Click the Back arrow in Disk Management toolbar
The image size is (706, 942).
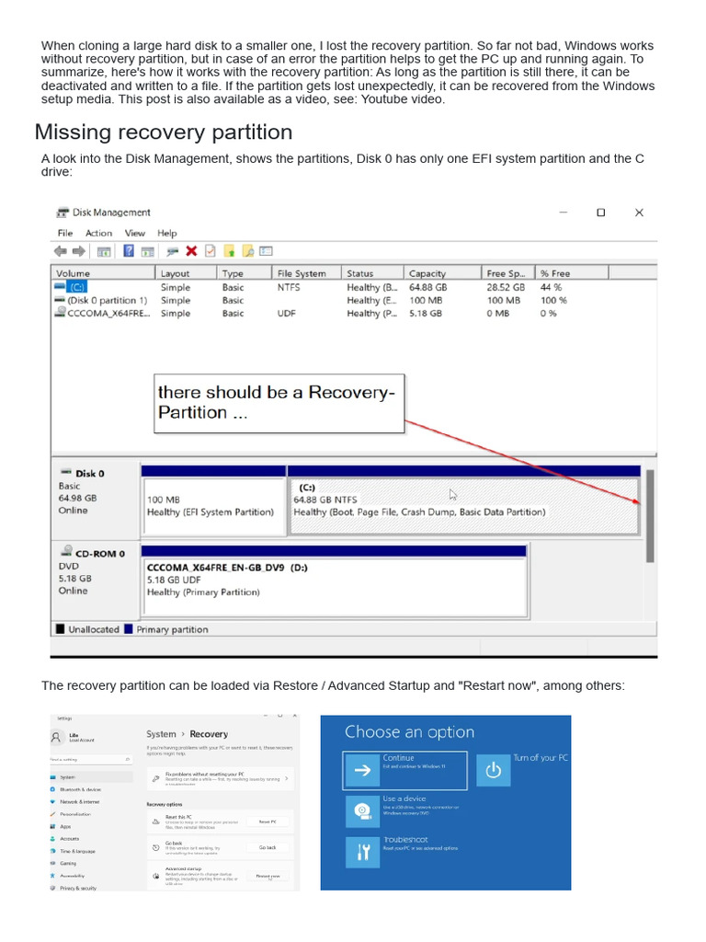point(60,251)
